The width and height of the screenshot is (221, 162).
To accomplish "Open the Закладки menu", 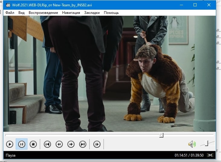I will click(x=92, y=13).
